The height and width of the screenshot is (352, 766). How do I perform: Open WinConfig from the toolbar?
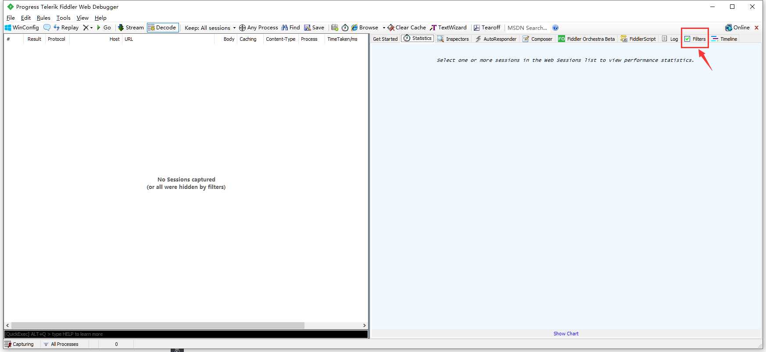tap(21, 28)
